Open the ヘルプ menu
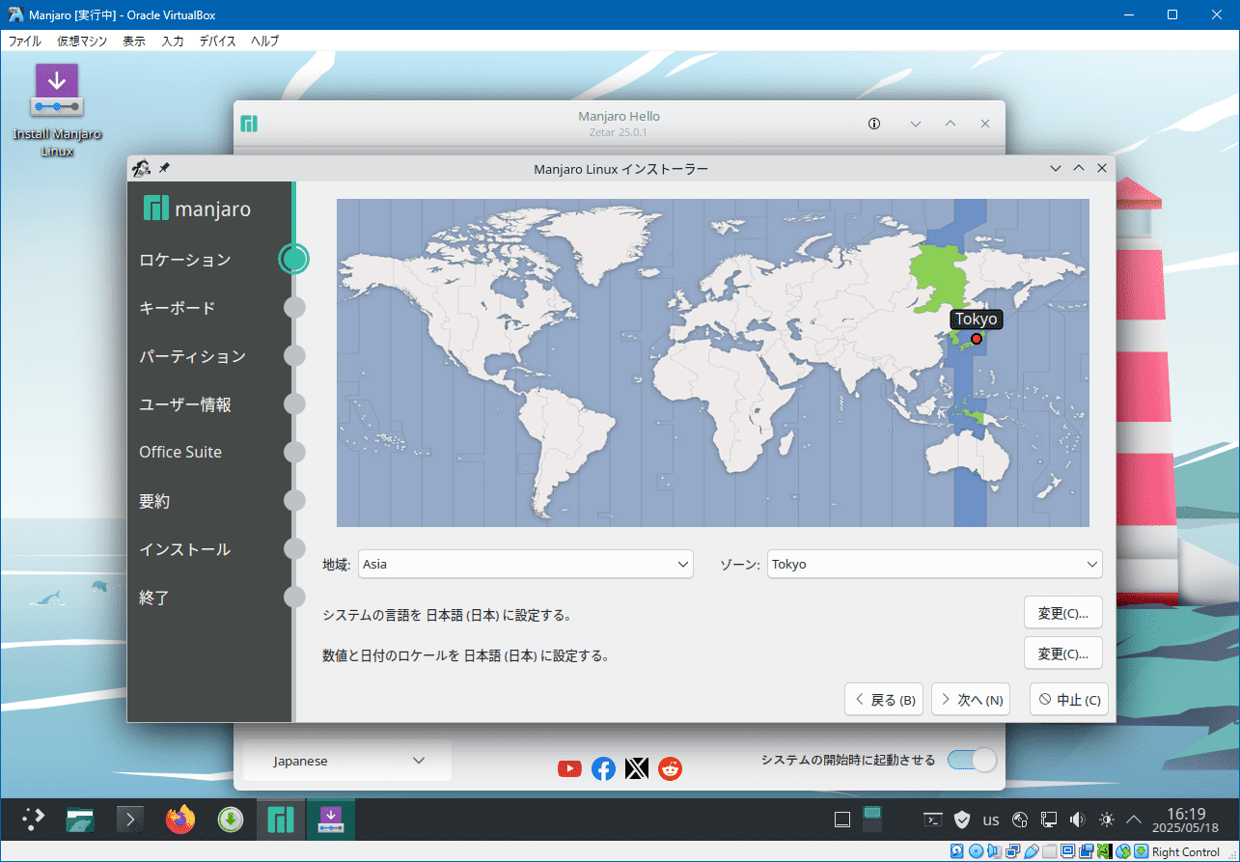This screenshot has width=1240, height=862. click(265, 41)
